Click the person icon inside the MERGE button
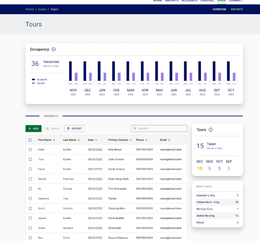The image size is (260, 241). (48, 129)
